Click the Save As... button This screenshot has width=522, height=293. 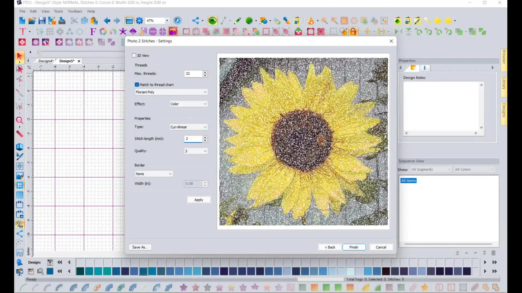tap(140, 247)
